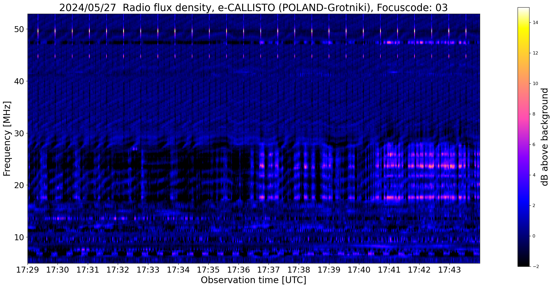This screenshot has height=288, width=553.
Task: Click the 17:30 time tick label
Action: pyautogui.click(x=58, y=270)
